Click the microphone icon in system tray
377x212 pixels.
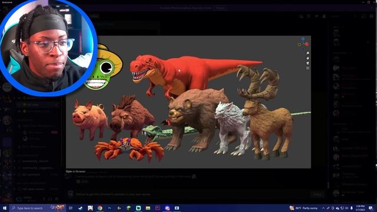point(352,208)
